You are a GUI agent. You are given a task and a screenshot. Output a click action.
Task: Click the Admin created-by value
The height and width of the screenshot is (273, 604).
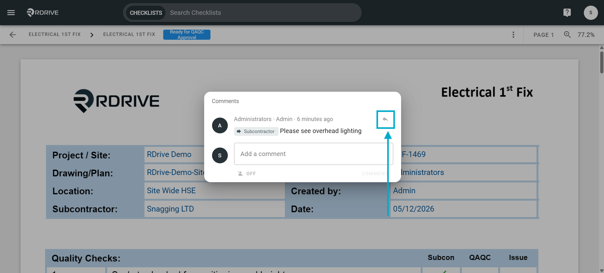(x=404, y=191)
